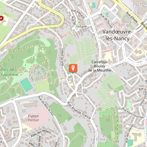Click the Rue de Villers street label

[x=63, y=57]
